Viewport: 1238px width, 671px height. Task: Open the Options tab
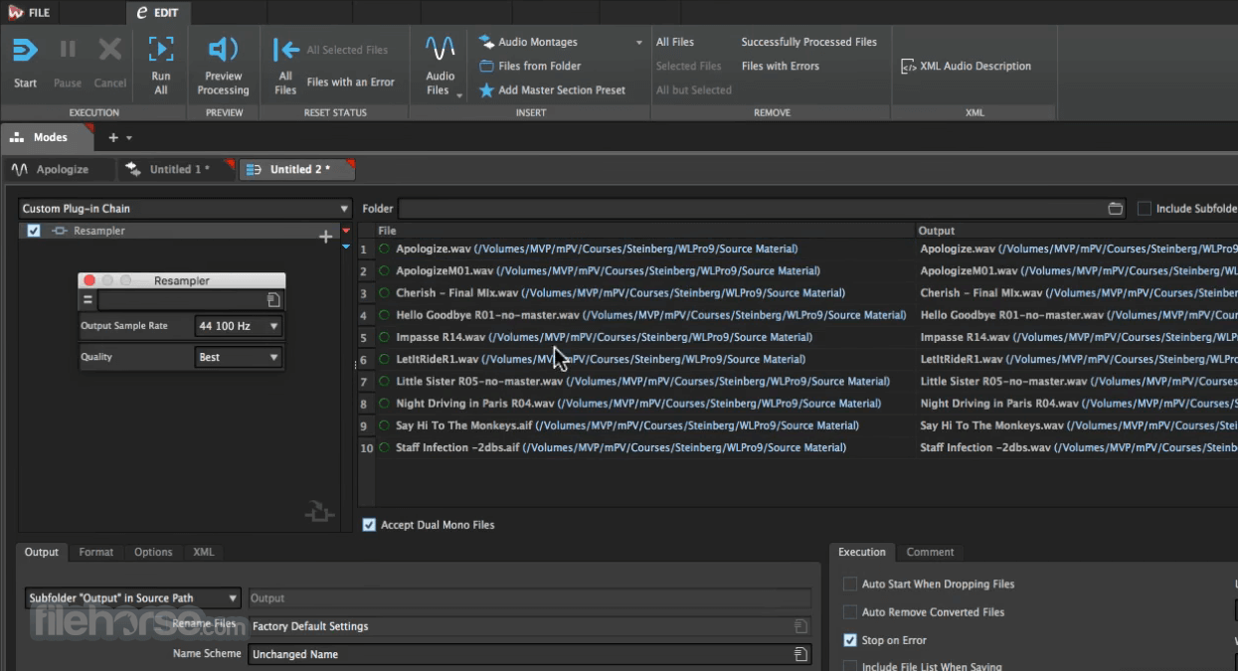pos(153,552)
